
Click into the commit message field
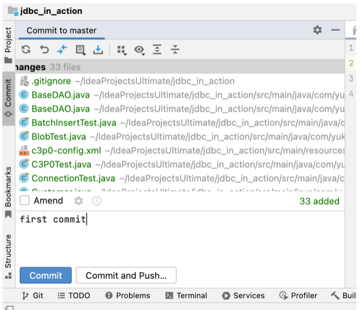180,237
